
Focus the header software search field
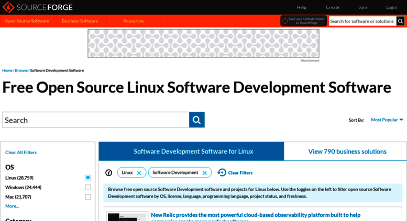362,21
